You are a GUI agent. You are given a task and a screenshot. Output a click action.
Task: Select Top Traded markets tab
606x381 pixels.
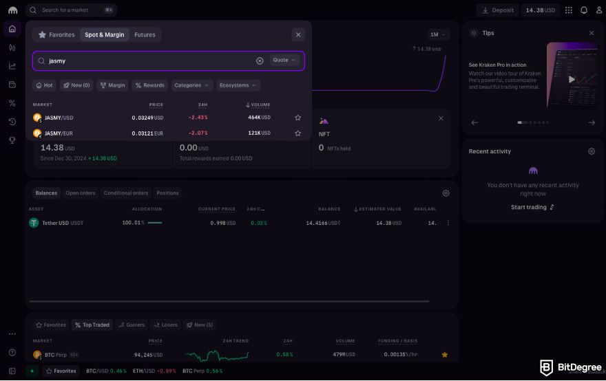point(92,325)
